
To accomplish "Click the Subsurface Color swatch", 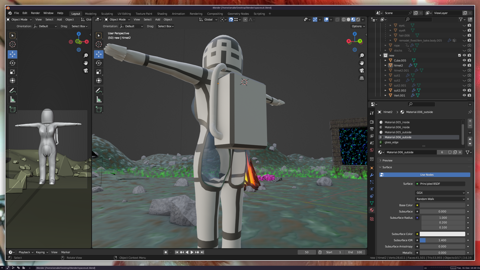I will (x=442, y=234).
